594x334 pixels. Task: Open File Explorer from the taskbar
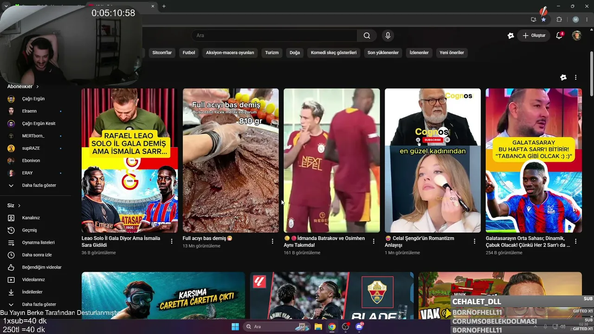[x=318, y=327]
